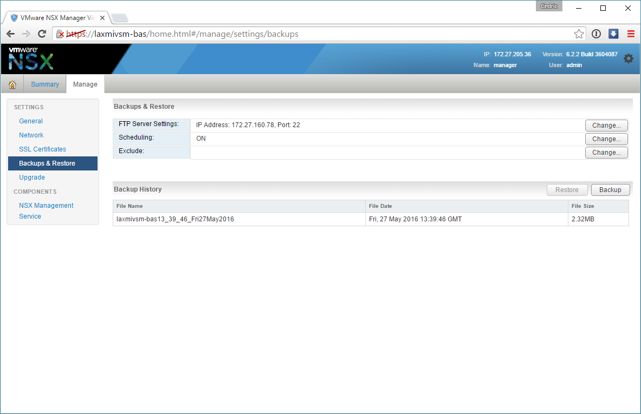This screenshot has width=641, height=414.
Task: Change the backup Scheduling setting
Action: click(606, 139)
